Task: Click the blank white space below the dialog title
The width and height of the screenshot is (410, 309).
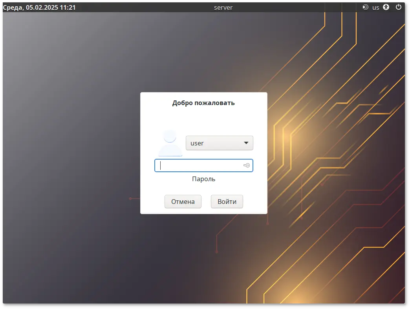Action: [203, 120]
